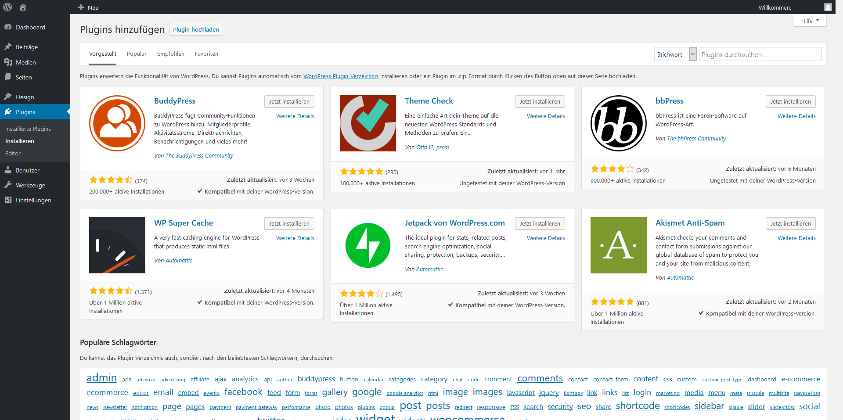
Task: Open Benutzer with the user sidebar icon
Action: point(8,170)
